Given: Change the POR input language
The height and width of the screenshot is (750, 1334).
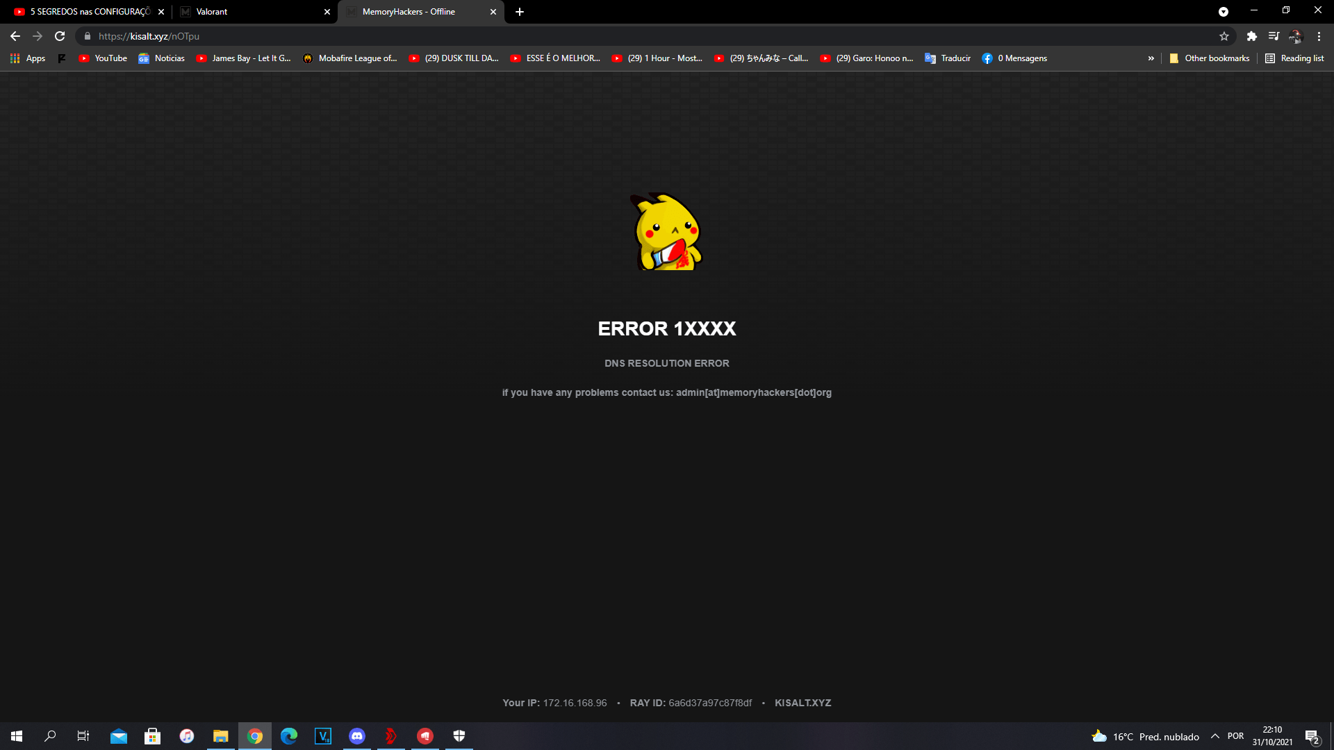Looking at the screenshot, I should point(1235,736).
